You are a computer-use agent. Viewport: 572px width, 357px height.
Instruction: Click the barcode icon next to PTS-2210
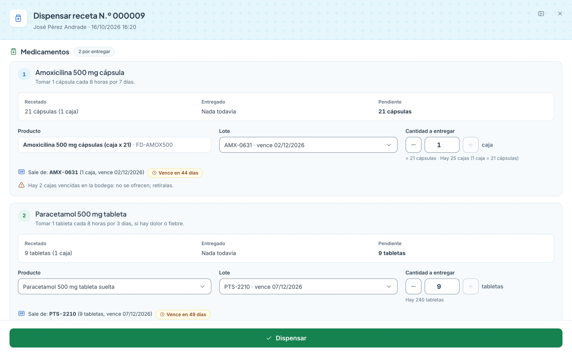(21, 314)
